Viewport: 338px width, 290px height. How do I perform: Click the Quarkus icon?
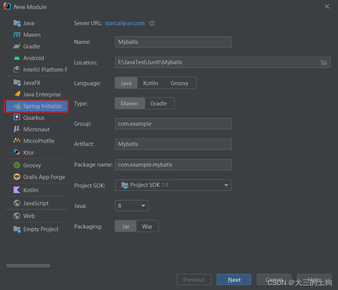[x=17, y=117]
